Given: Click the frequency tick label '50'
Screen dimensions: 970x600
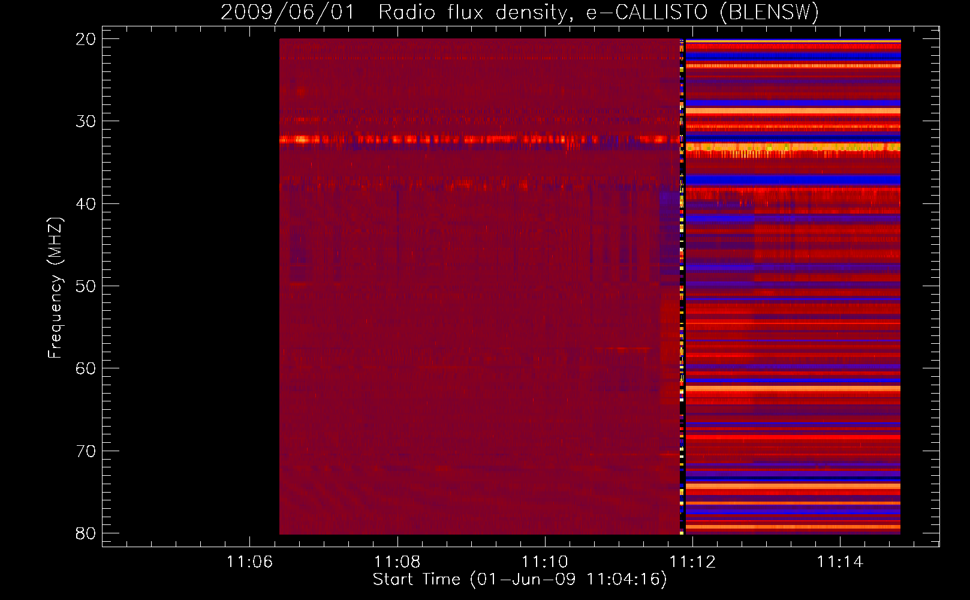Looking at the screenshot, I should click(86, 286).
